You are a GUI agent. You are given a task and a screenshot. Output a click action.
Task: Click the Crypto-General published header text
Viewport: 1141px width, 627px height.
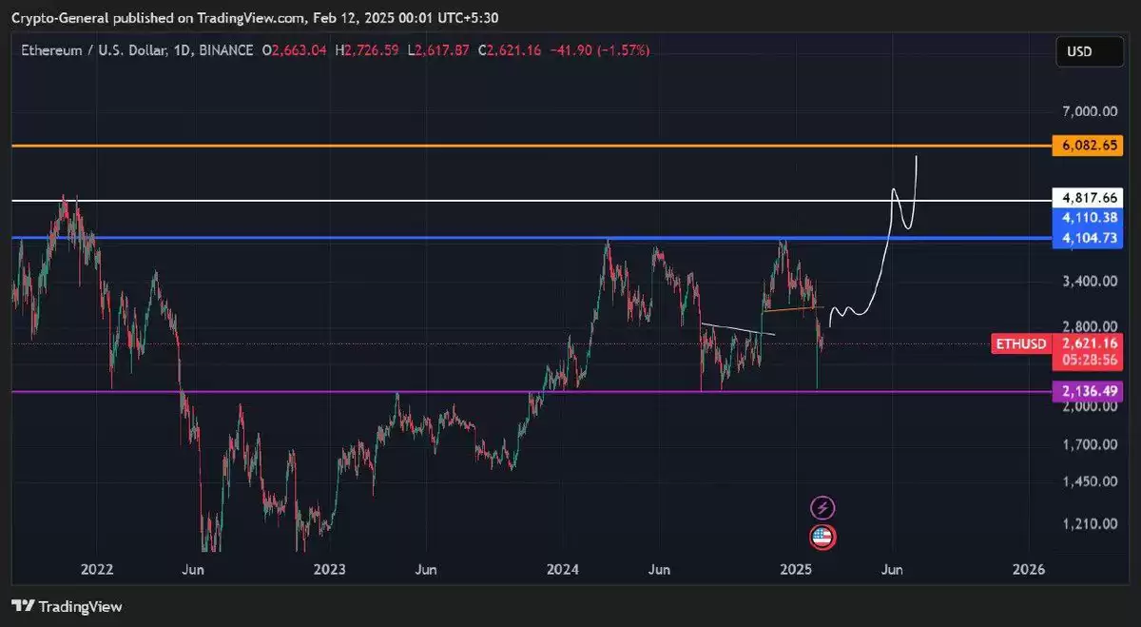coord(255,17)
